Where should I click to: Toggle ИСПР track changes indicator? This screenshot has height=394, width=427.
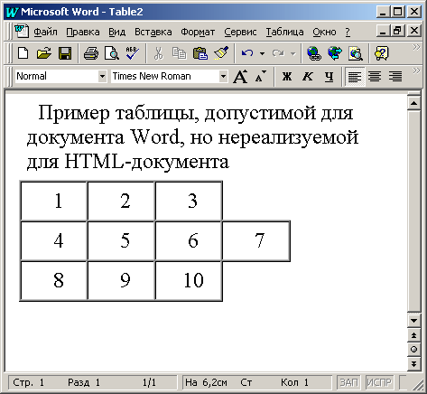(x=379, y=382)
